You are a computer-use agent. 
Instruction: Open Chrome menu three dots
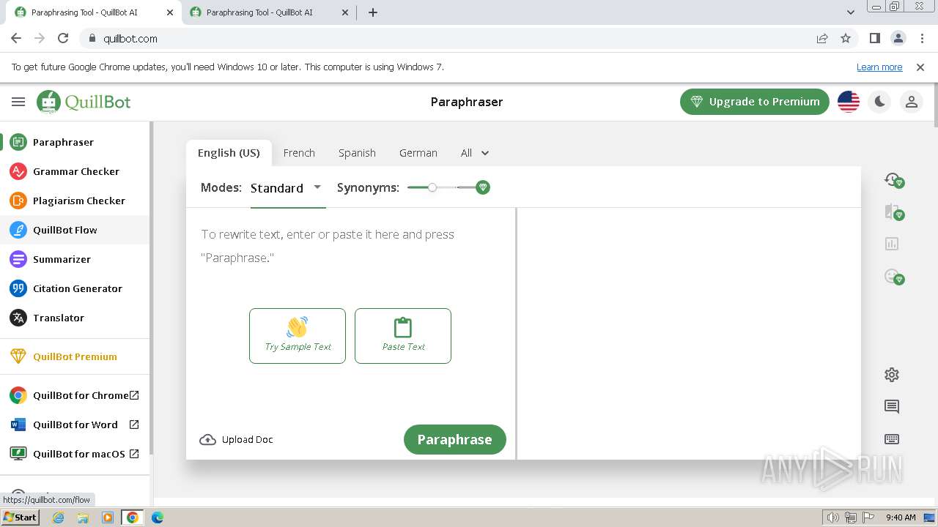(921, 39)
